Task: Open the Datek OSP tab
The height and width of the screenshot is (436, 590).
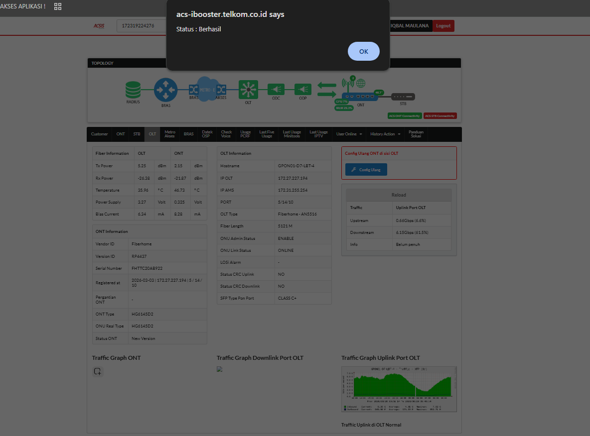Action: click(207, 134)
